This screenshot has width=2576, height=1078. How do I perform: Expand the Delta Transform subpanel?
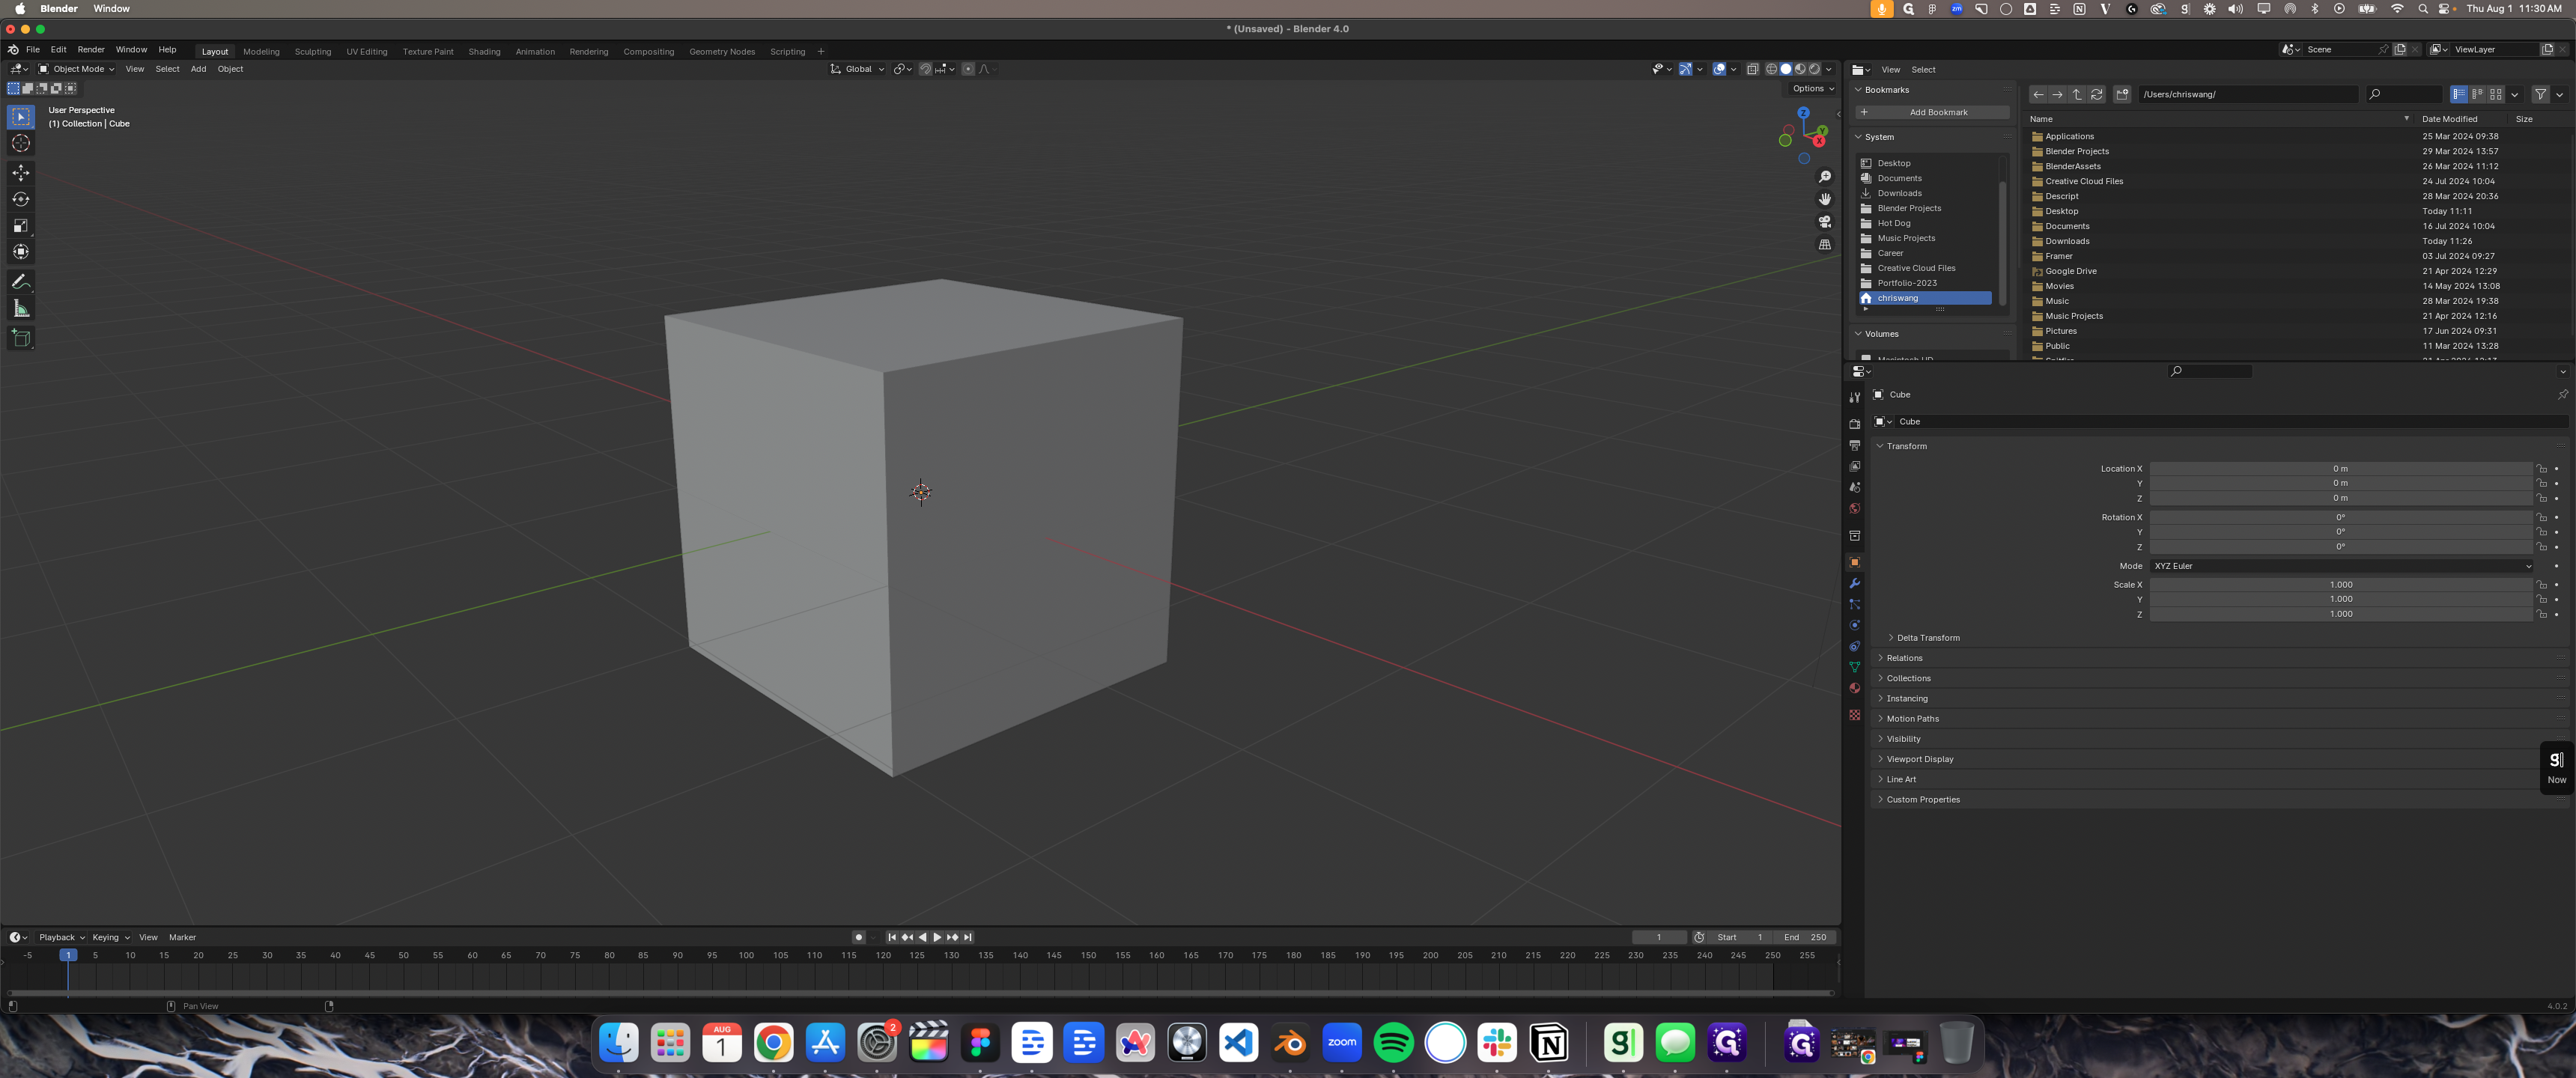1927,638
